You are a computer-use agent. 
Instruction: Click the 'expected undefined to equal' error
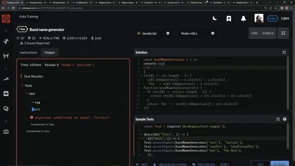(x=73, y=118)
